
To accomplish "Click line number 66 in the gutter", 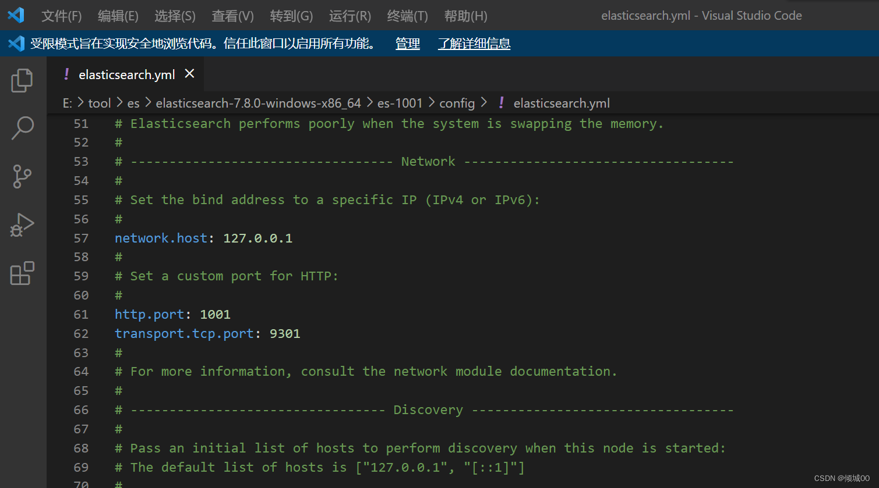I will (81, 410).
